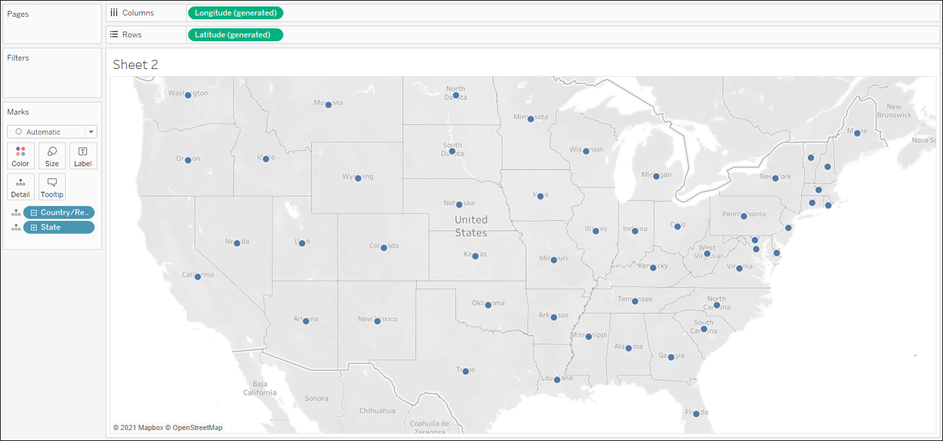Select the Oklahoma state mark

[x=488, y=305]
